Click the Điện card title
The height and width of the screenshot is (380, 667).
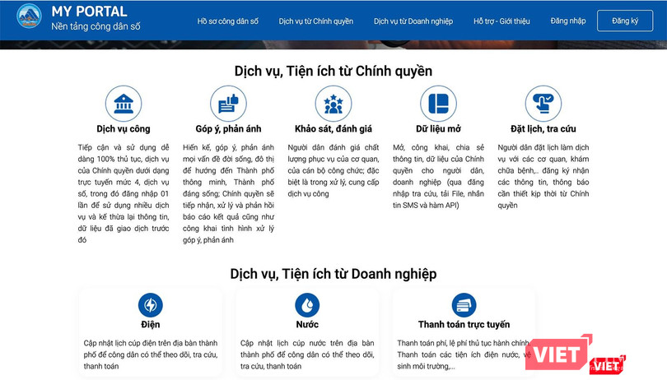[150, 324]
